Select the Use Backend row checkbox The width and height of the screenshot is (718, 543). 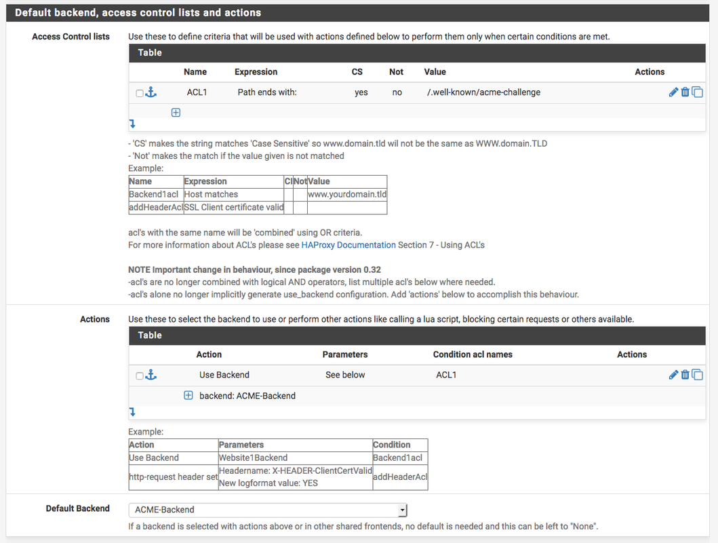coord(140,376)
